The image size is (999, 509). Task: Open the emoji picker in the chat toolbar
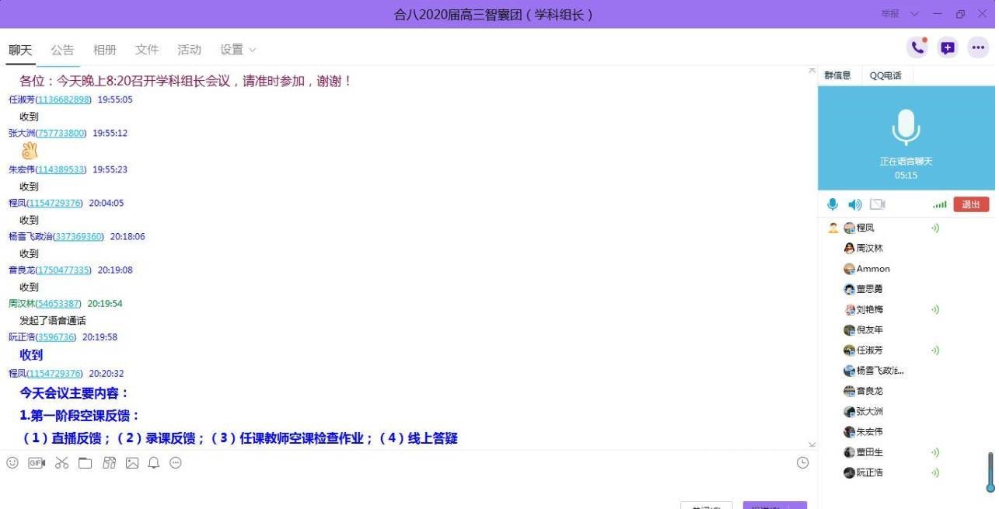pyautogui.click(x=12, y=463)
